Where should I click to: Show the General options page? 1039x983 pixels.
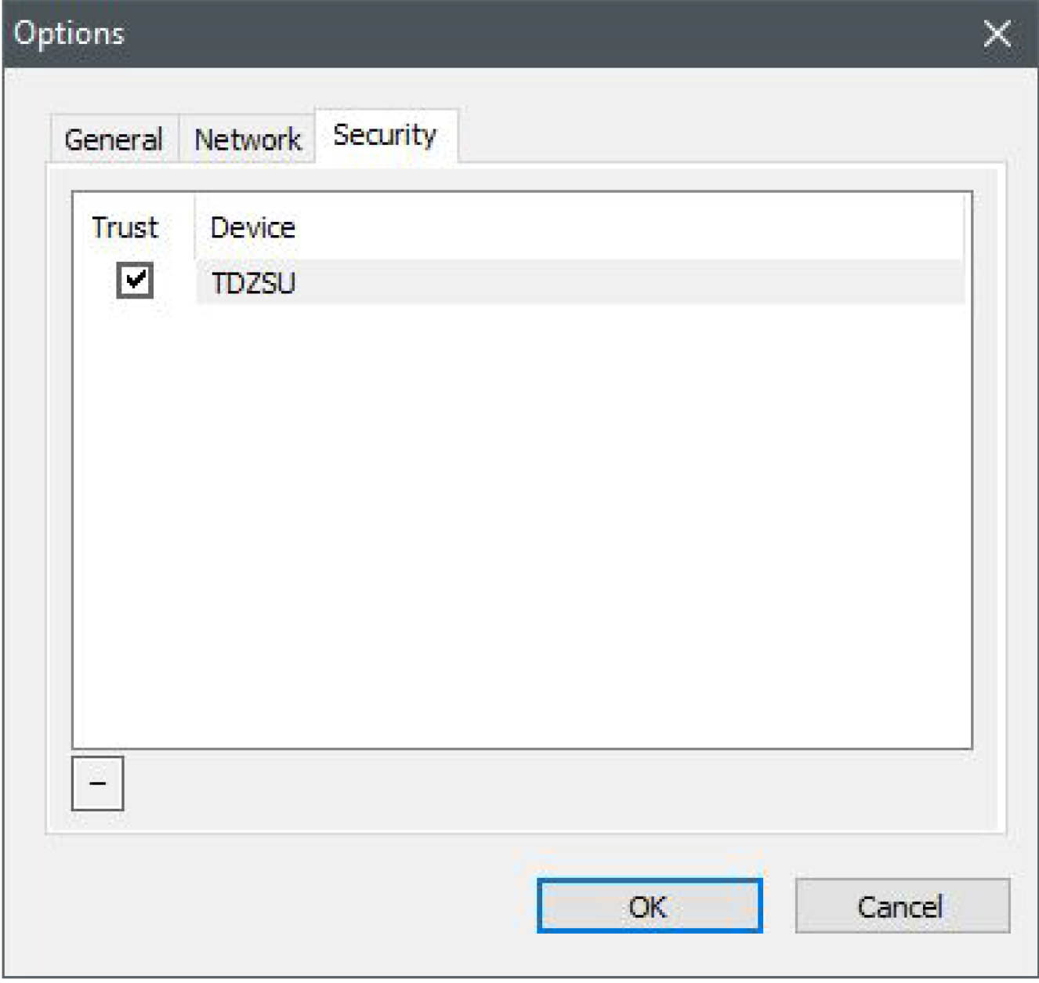[114, 140]
